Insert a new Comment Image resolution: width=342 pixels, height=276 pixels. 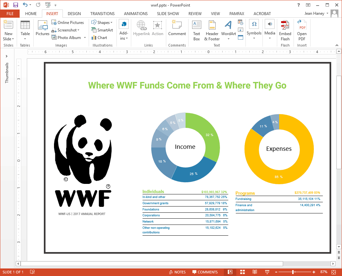coord(177,28)
